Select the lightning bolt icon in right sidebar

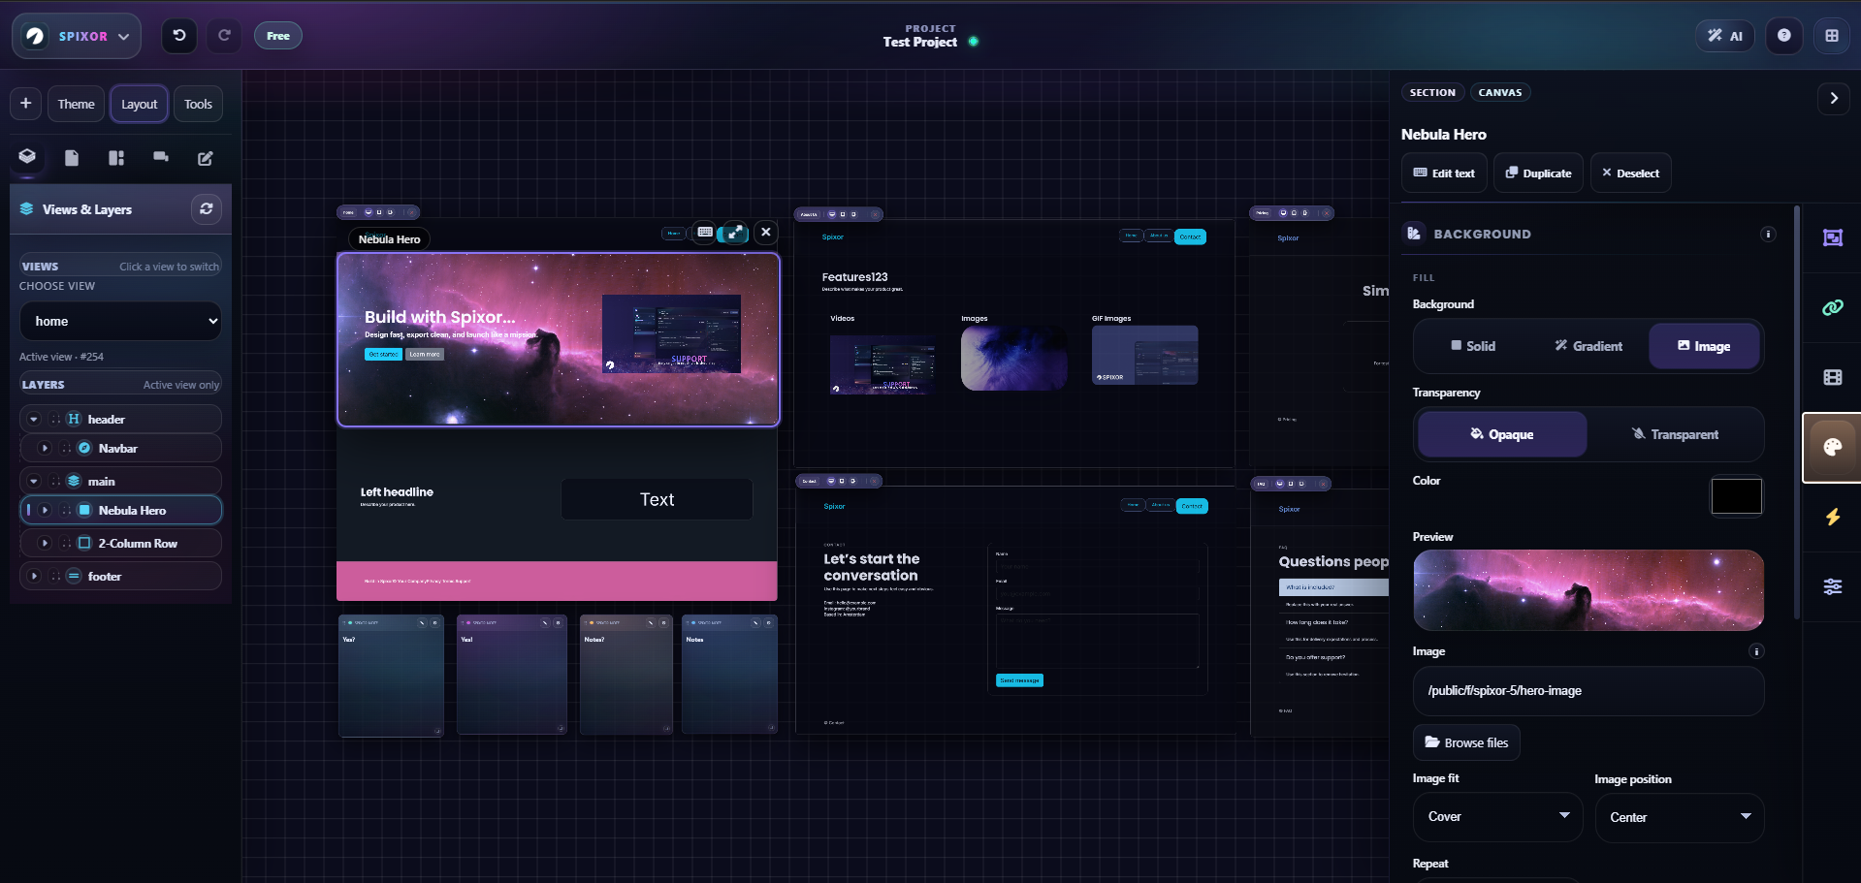1832,518
